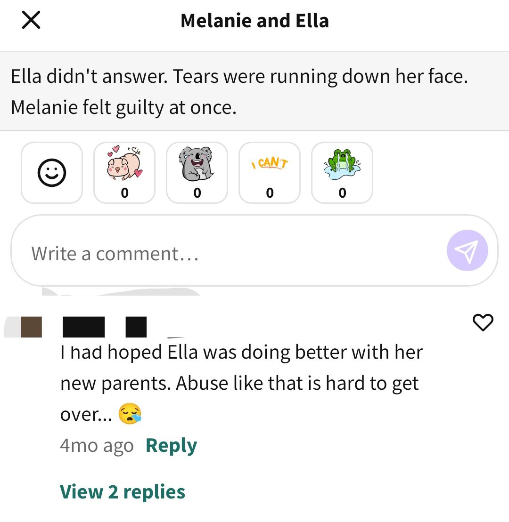Screen dimensions: 509x522
Task: Expand "View 2 replies"
Action: coord(123,492)
